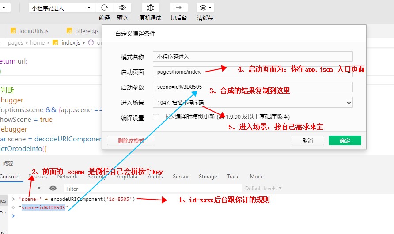This screenshot has height=234, width=394.
Task: Open the 进入场景 1047 dropdown
Action: click(x=253, y=102)
